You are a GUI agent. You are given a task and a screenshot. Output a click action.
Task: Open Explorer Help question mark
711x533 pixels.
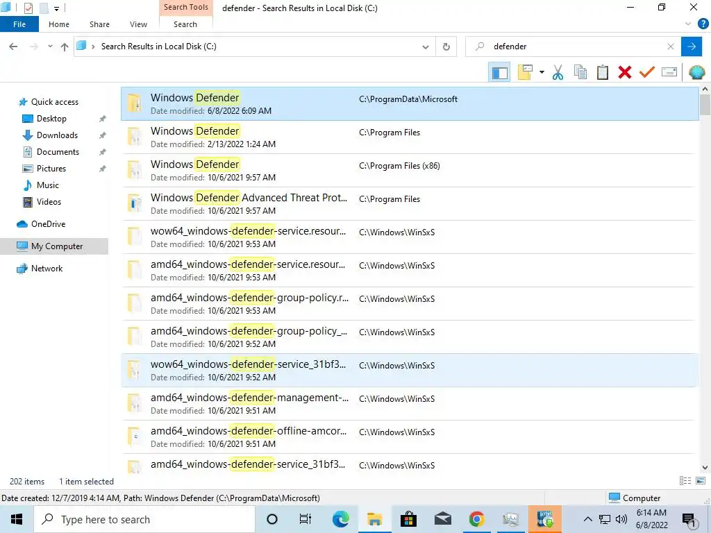(703, 24)
